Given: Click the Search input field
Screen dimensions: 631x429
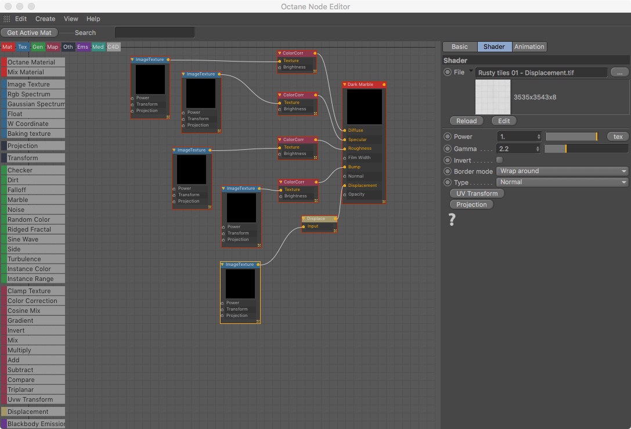Looking at the screenshot, I should (x=154, y=32).
